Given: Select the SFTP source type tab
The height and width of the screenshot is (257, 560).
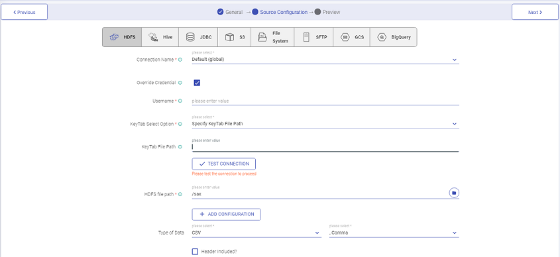Looking at the screenshot, I should click(x=313, y=37).
